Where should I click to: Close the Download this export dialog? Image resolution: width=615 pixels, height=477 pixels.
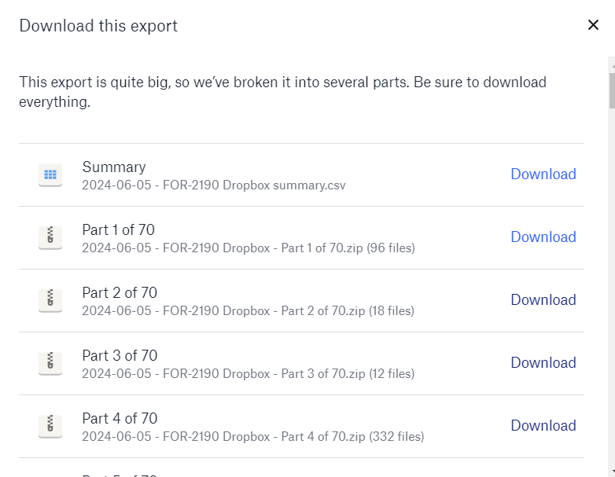pyautogui.click(x=593, y=25)
